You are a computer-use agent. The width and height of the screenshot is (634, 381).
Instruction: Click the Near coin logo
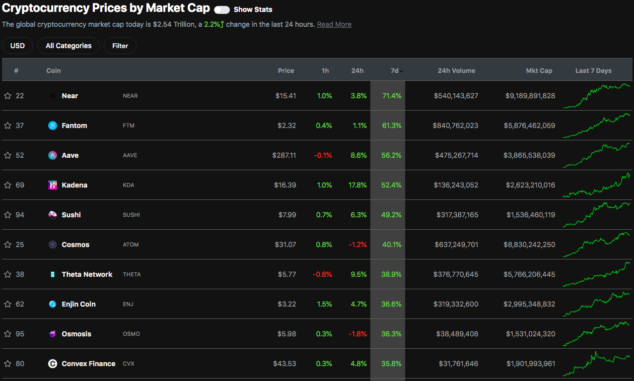pyautogui.click(x=53, y=96)
